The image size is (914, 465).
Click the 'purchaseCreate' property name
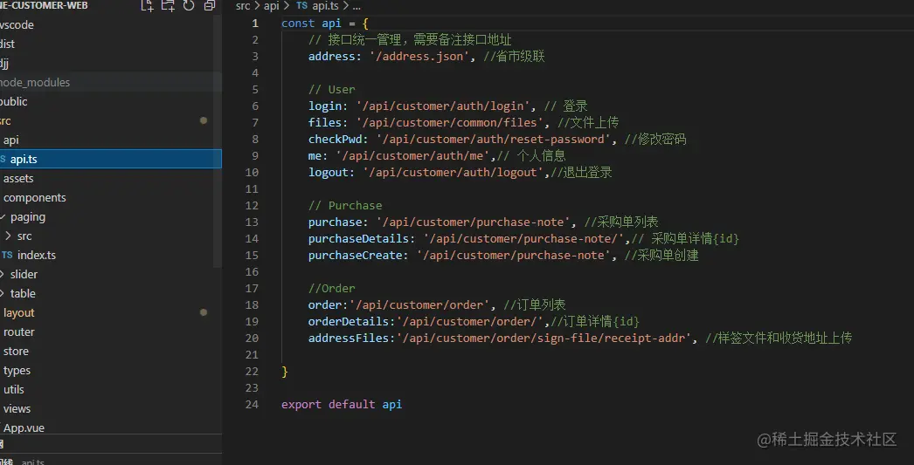click(355, 255)
